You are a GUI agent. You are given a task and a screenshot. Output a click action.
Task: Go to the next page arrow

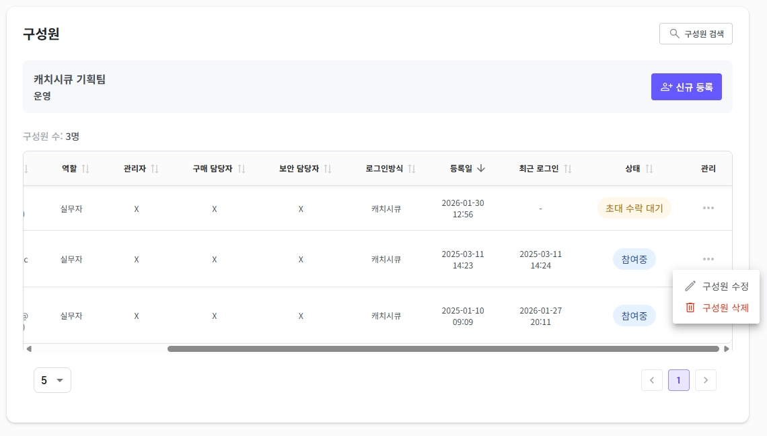pos(706,380)
